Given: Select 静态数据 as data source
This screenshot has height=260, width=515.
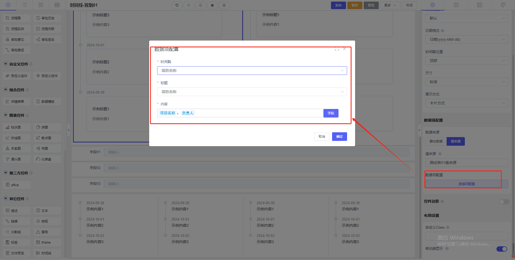Looking at the screenshot, I should pos(436,141).
